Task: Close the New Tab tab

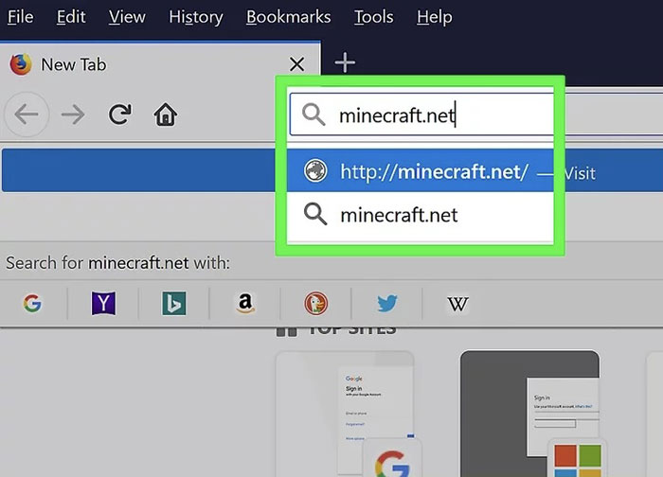Action: pyautogui.click(x=296, y=64)
